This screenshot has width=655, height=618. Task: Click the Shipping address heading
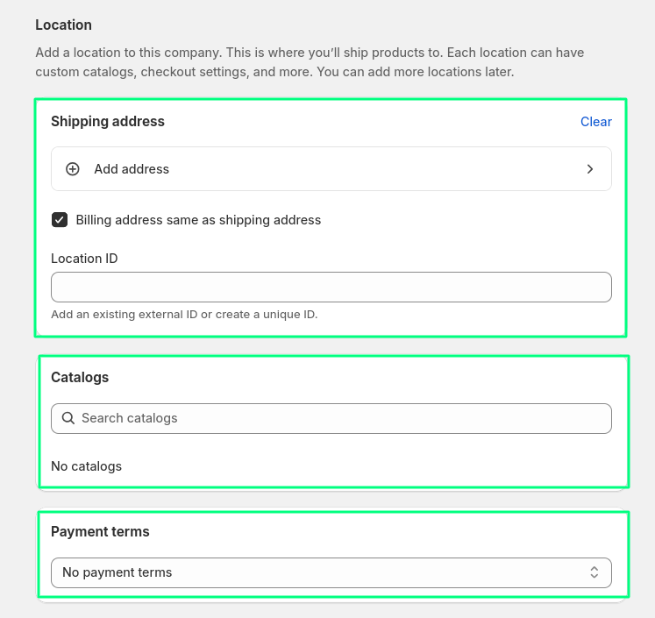(x=108, y=121)
